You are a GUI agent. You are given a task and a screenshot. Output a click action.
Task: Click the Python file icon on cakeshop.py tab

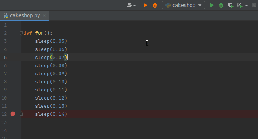pyautogui.click(x=6, y=15)
